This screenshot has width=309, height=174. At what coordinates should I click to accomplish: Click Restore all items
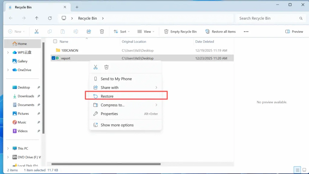tap(221, 31)
